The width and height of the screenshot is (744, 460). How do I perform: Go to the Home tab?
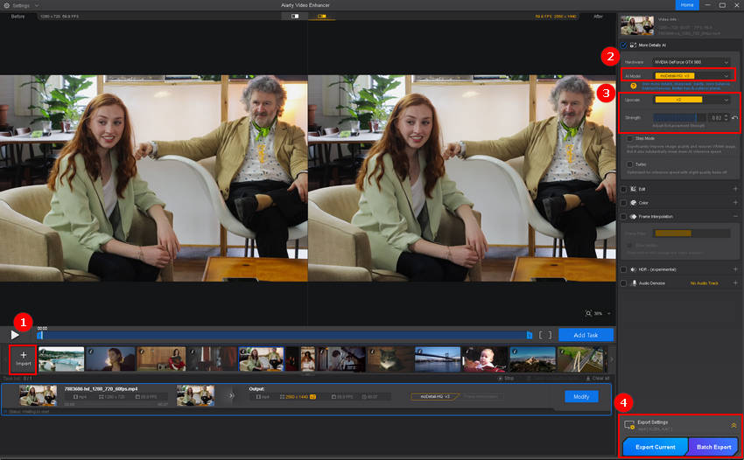pos(687,4)
